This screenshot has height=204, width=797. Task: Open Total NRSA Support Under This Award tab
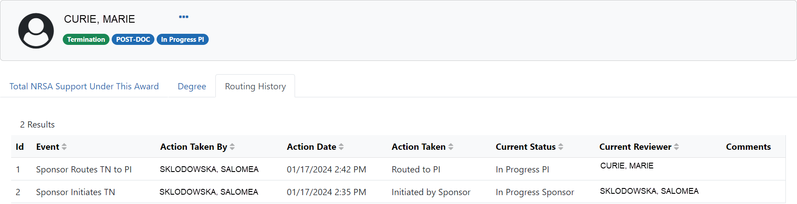click(x=84, y=86)
